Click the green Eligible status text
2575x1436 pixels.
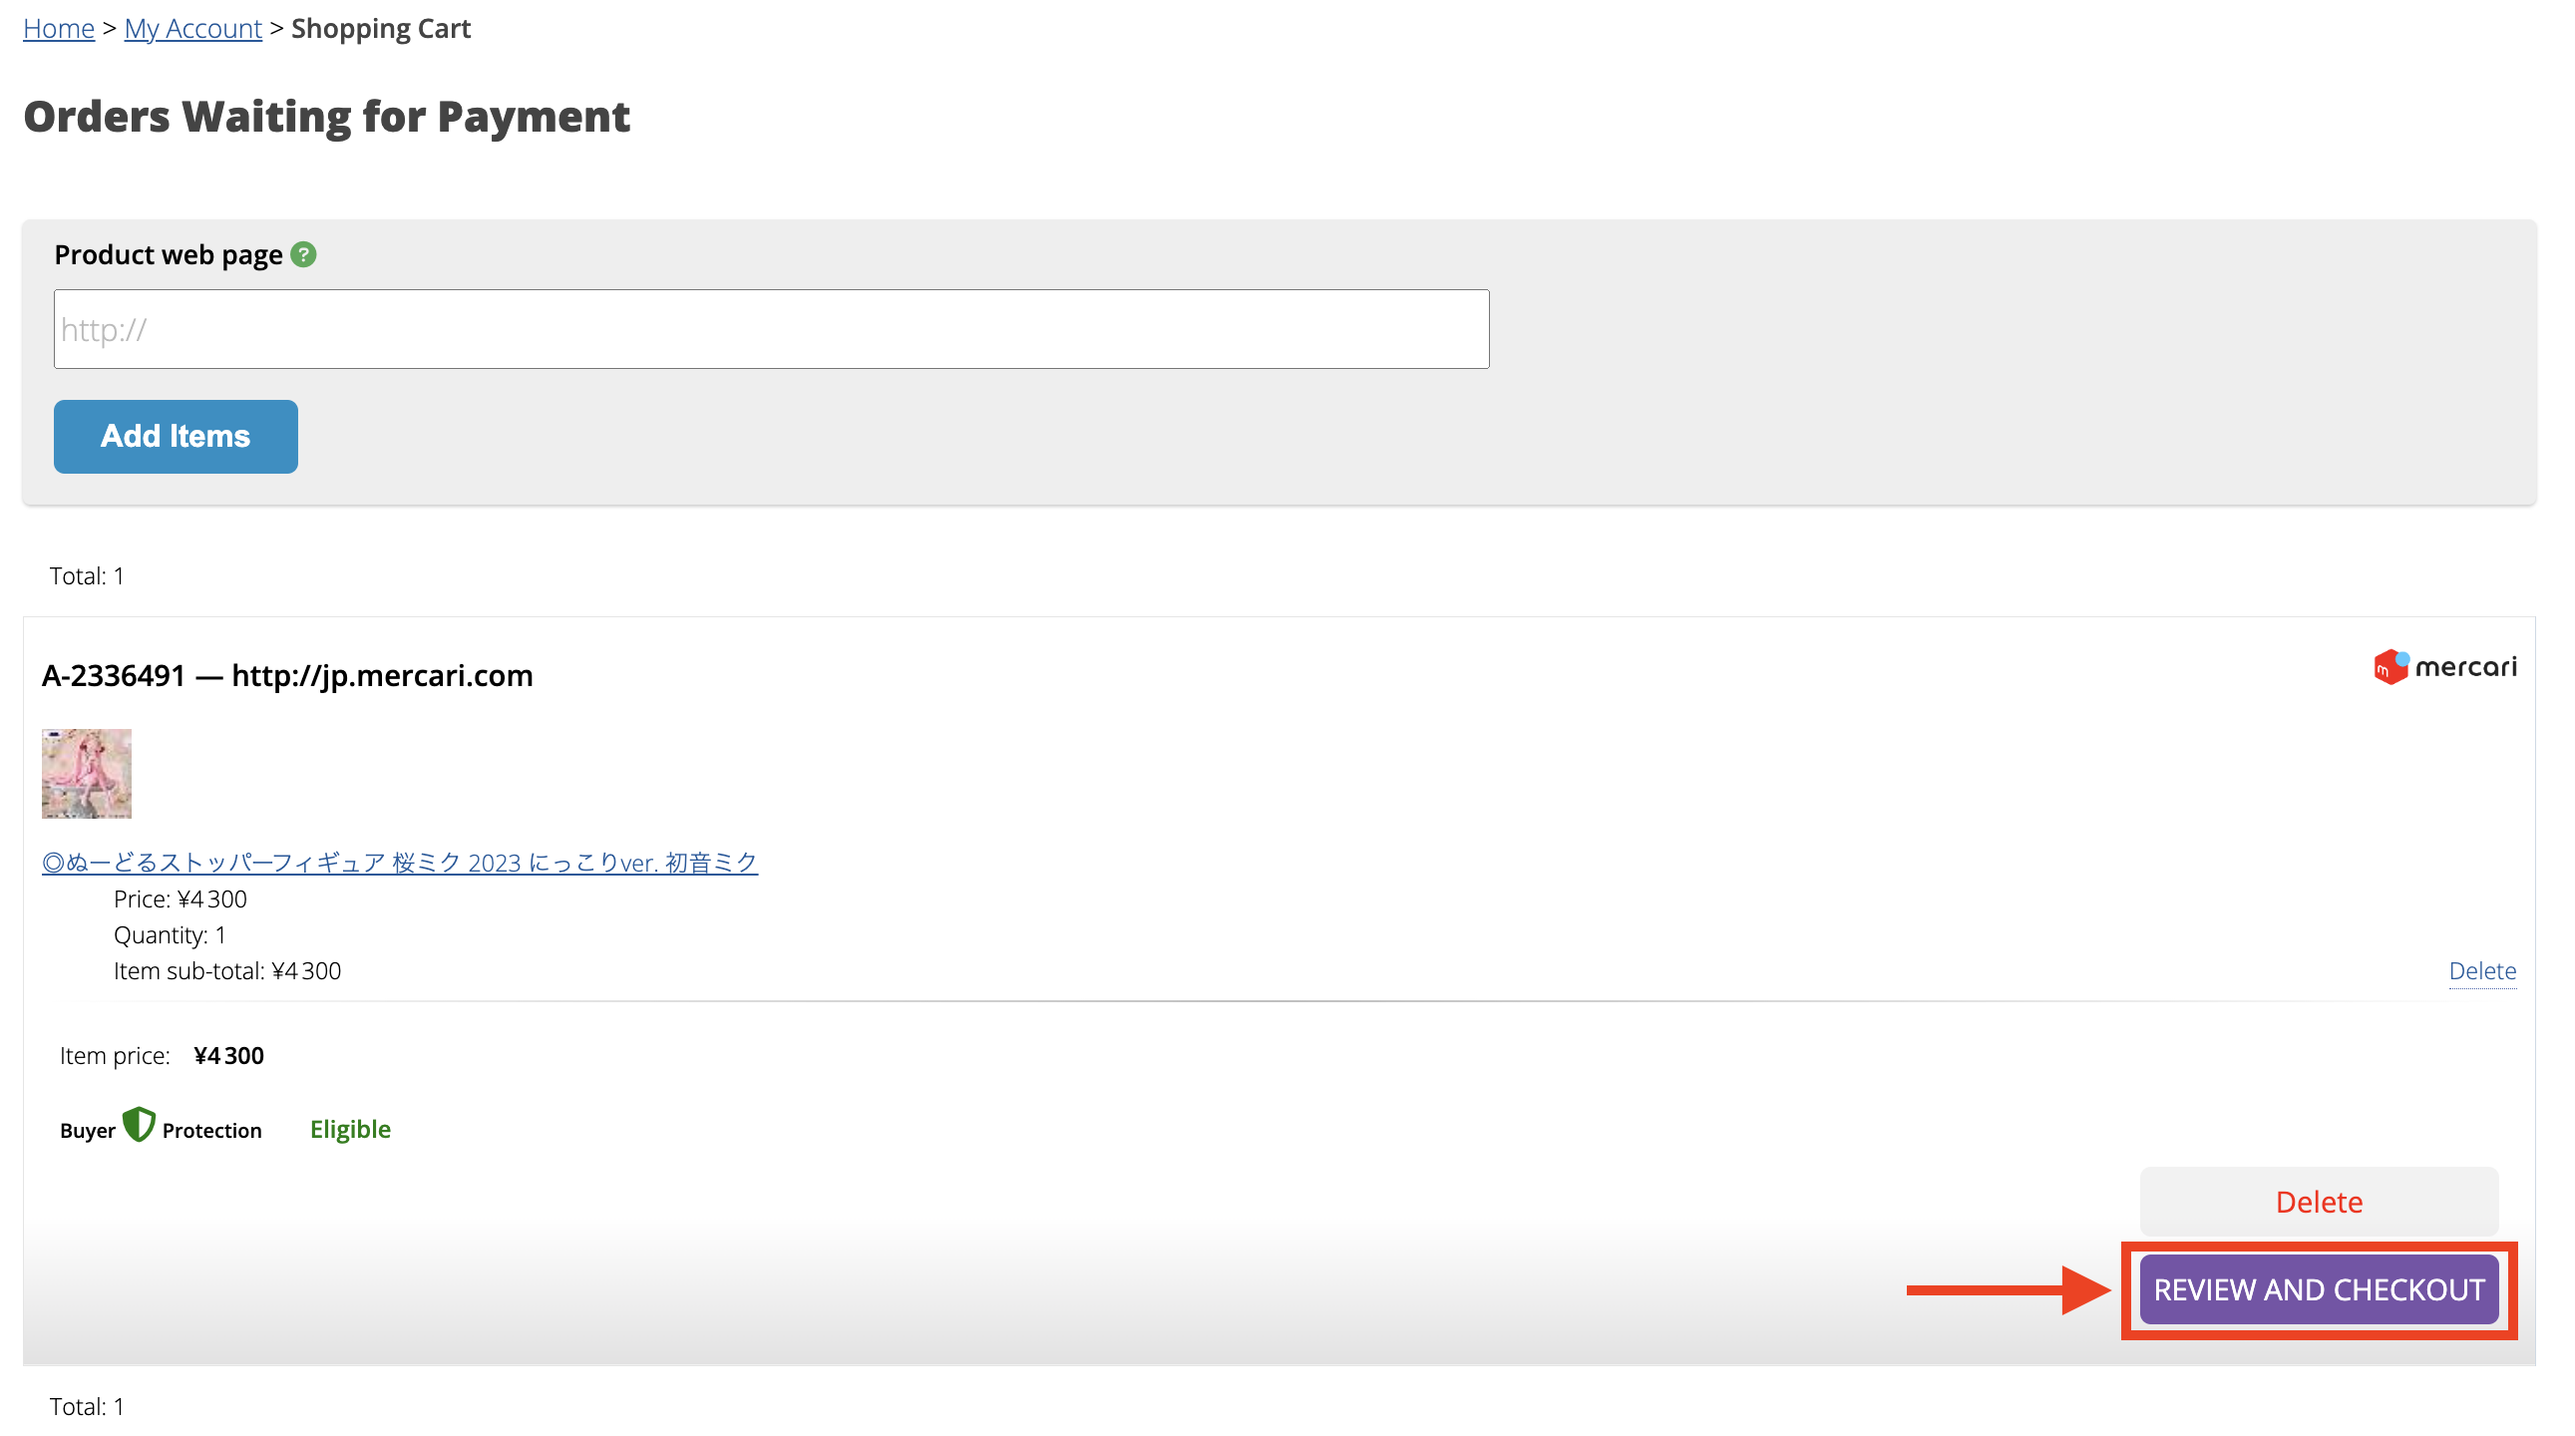pyautogui.click(x=350, y=1129)
